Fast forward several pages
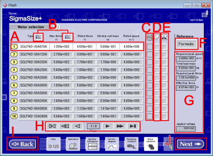Image resolution: width=213 pixels, height=156 pixels. [x=120, y=126]
